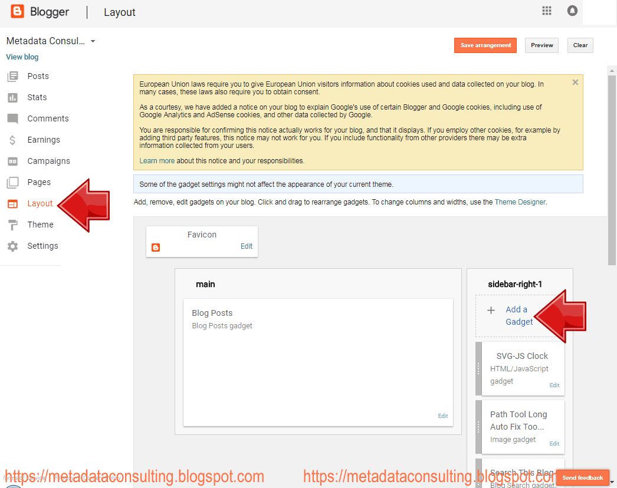Open the Campaigns section
This screenshot has height=488, width=617.
click(49, 161)
